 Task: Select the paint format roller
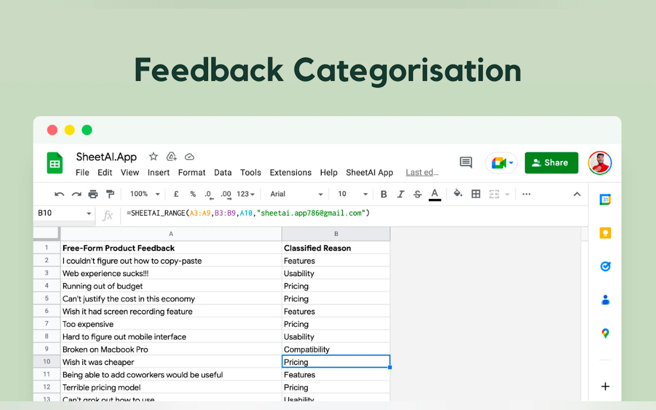[x=110, y=194]
